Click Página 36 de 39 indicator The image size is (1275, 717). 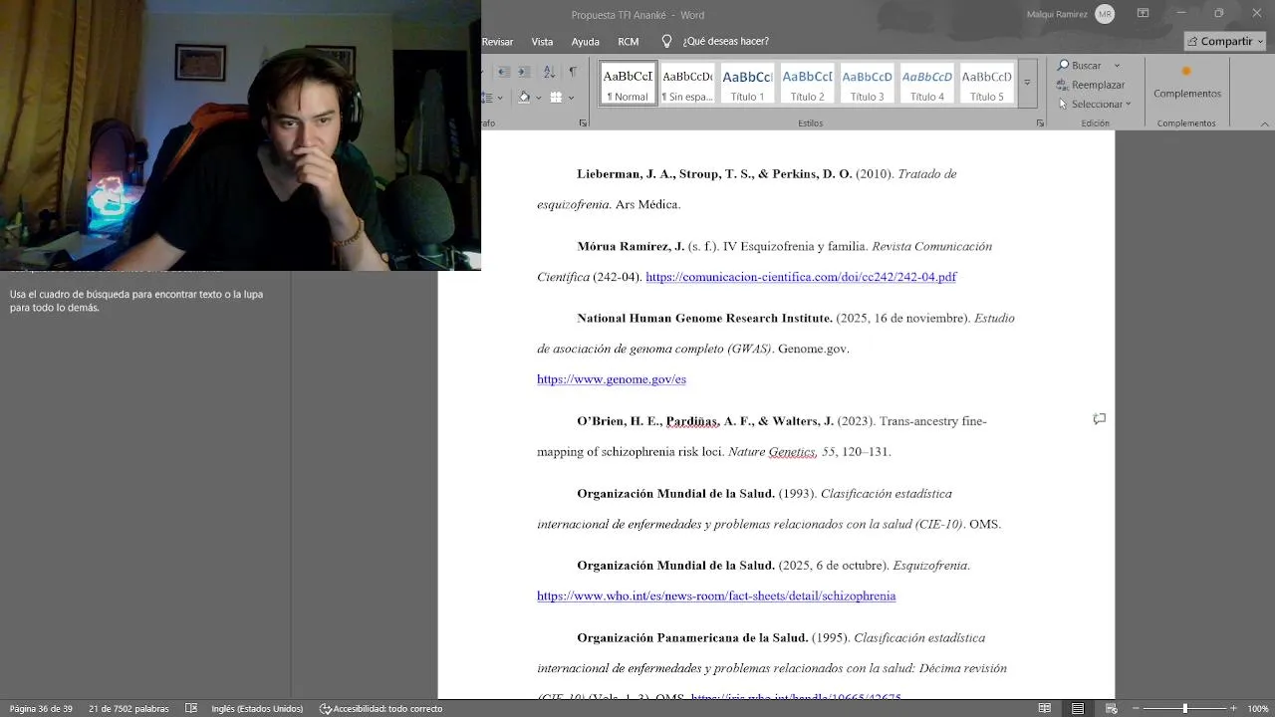point(41,709)
